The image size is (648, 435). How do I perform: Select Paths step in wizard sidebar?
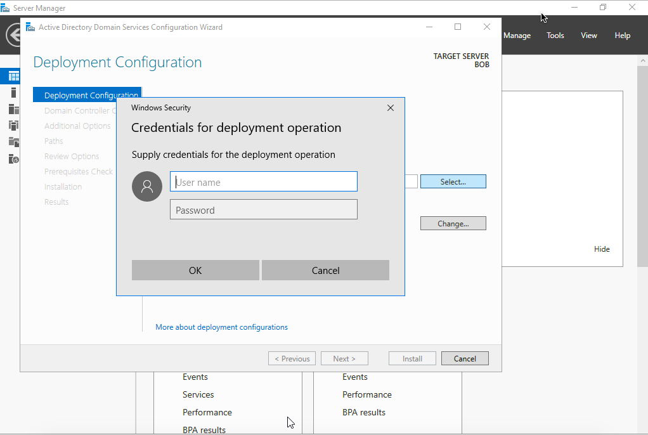54,141
